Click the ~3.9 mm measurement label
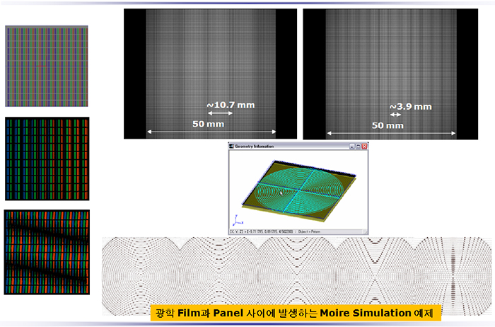 pos(410,106)
